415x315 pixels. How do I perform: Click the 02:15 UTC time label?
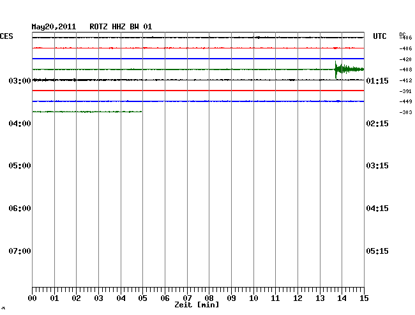pyautogui.click(x=377, y=124)
